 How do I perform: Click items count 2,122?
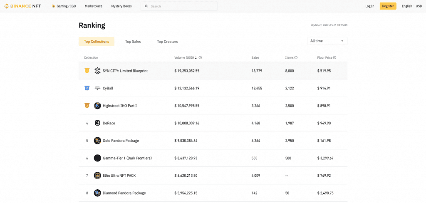point(290,88)
